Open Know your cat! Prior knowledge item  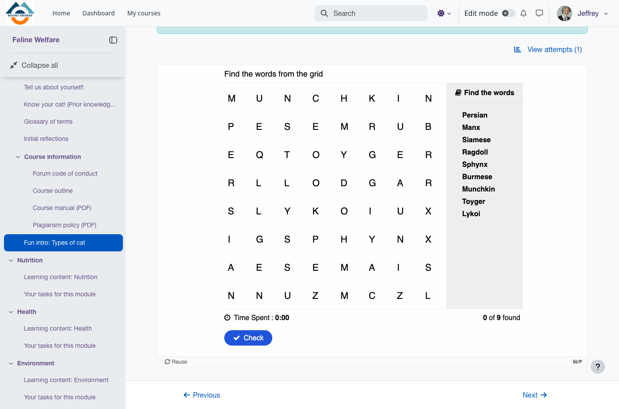point(70,104)
